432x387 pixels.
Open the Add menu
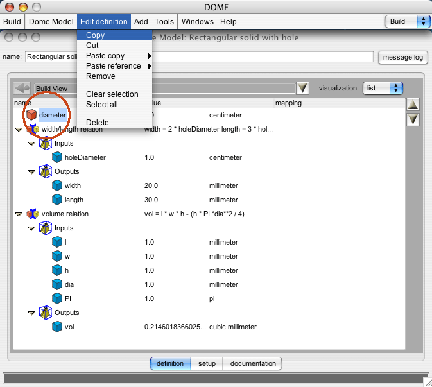point(141,21)
